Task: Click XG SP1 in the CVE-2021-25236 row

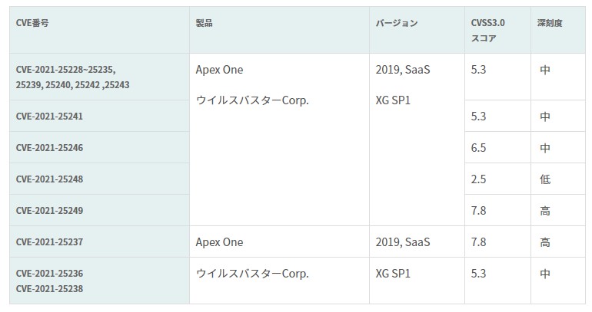Action: point(394,274)
